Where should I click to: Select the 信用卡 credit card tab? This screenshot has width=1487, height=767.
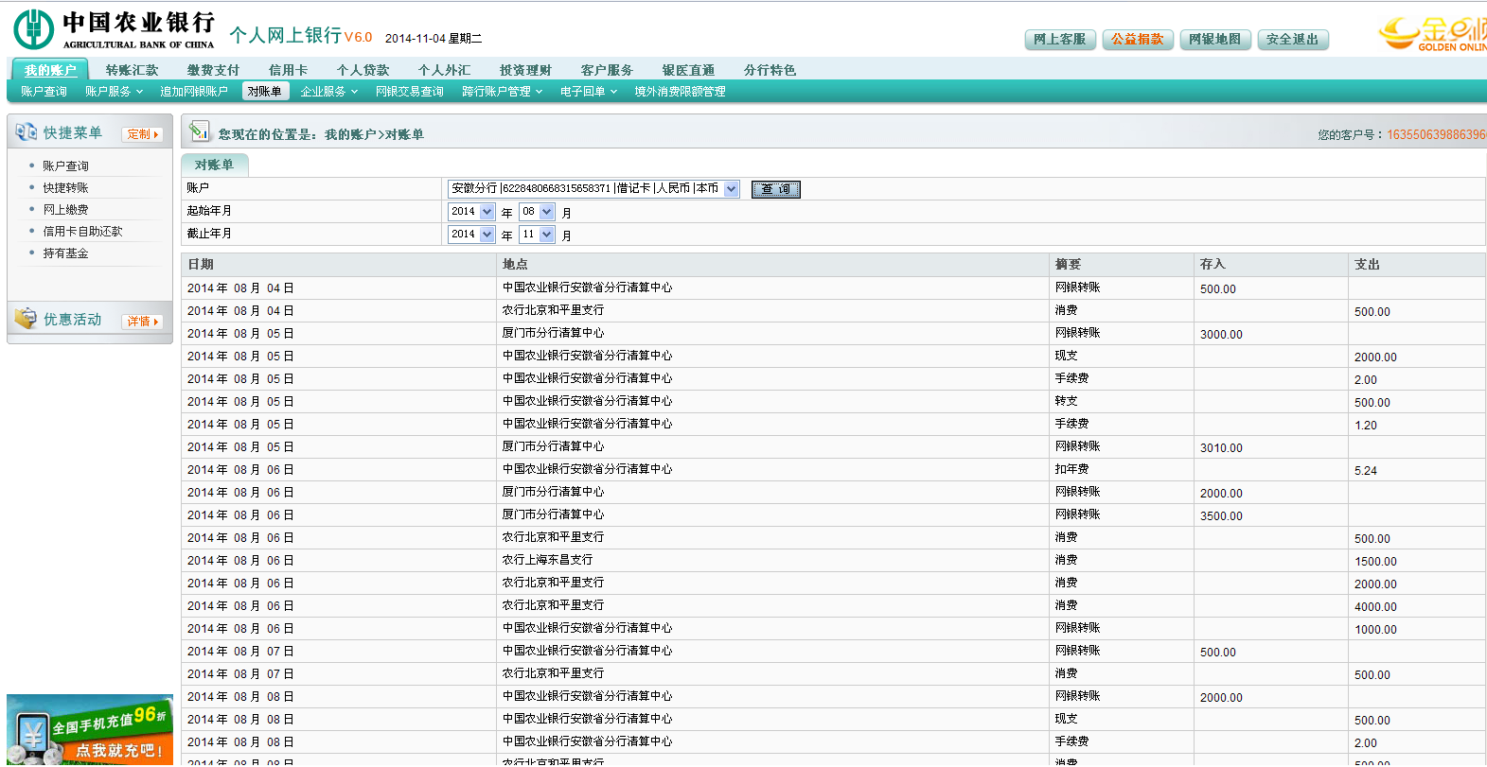(x=288, y=70)
